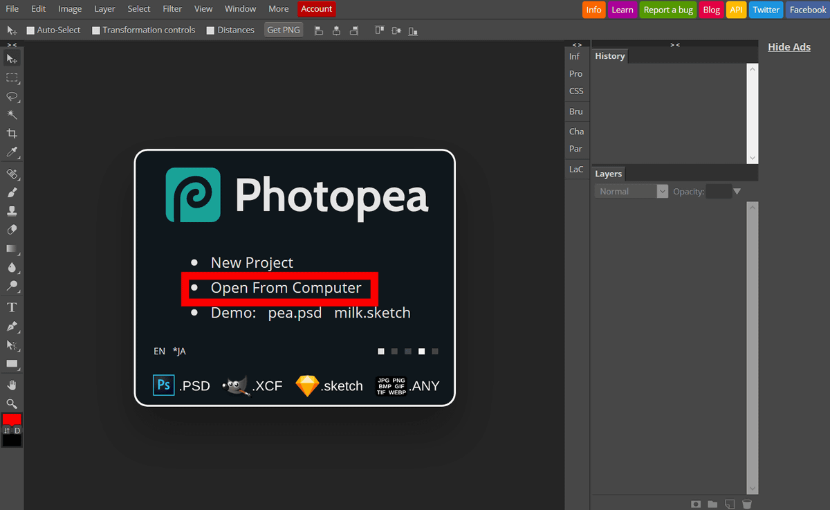Click align top edges icon
The width and height of the screenshot is (830, 510).
pyautogui.click(x=379, y=30)
